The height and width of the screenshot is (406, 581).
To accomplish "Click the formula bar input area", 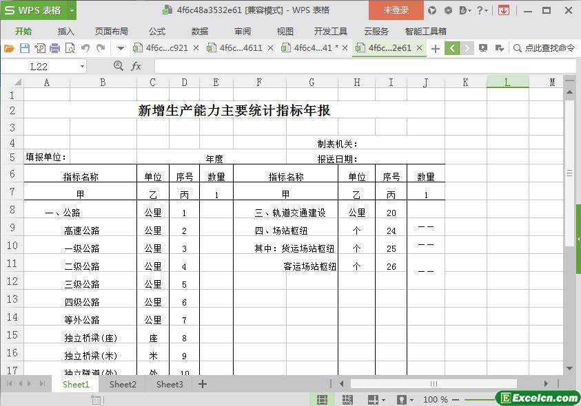I will click(x=365, y=67).
